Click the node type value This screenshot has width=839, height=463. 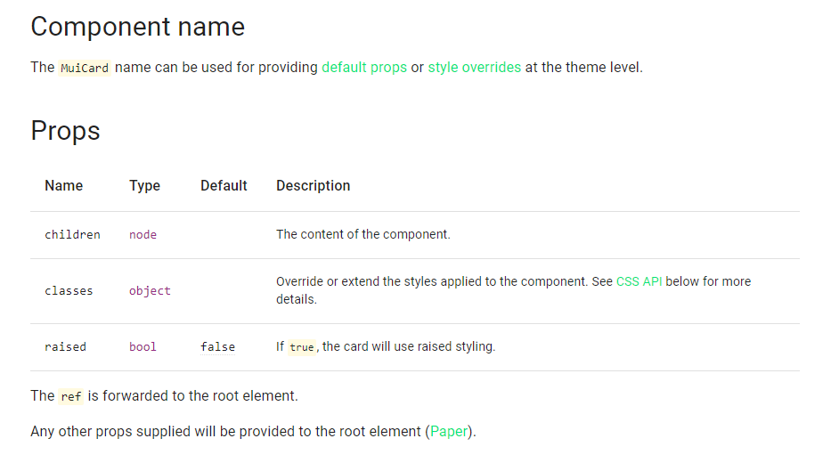(143, 235)
